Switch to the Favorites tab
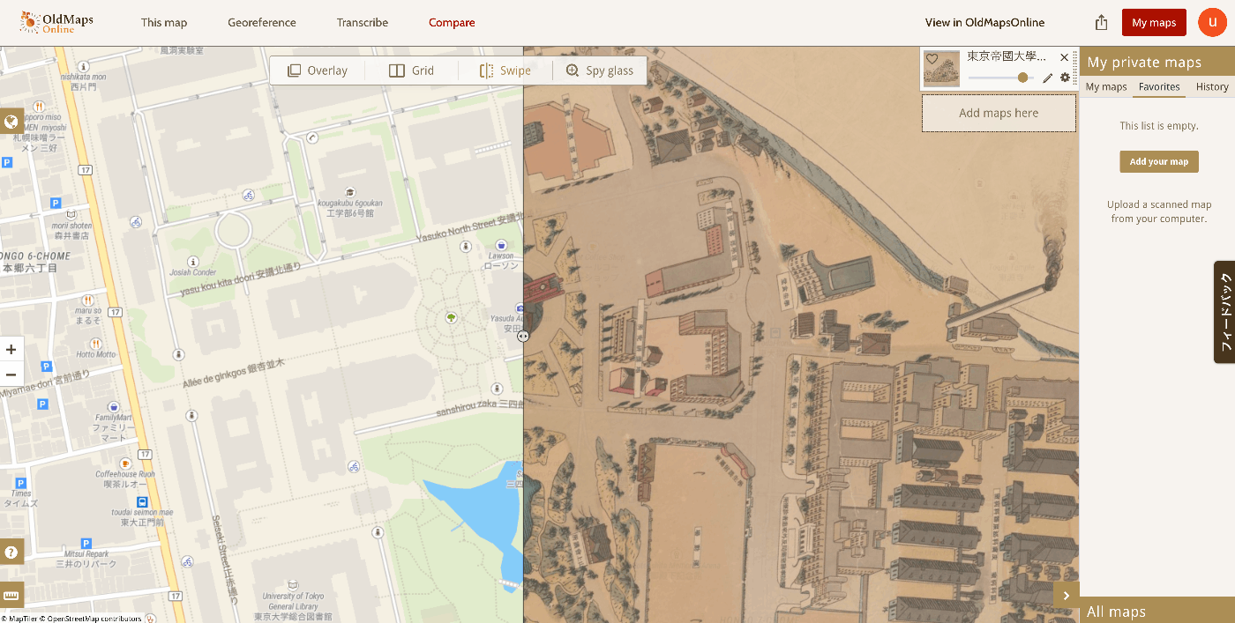Screen dimensions: 1235x623 click(x=1159, y=86)
